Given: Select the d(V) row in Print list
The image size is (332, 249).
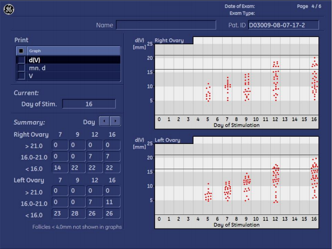Looking at the screenshot, I should click(68, 60).
